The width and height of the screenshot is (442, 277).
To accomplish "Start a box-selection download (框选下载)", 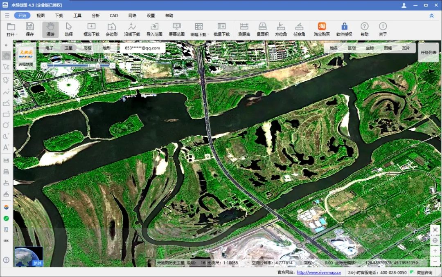I will click(x=91, y=29).
